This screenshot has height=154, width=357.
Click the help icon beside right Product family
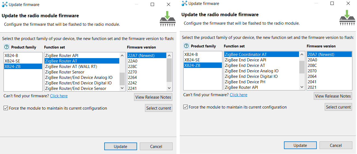(186, 46)
